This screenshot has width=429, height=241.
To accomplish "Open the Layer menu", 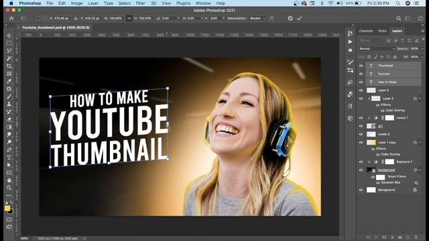I will tap(93, 3).
